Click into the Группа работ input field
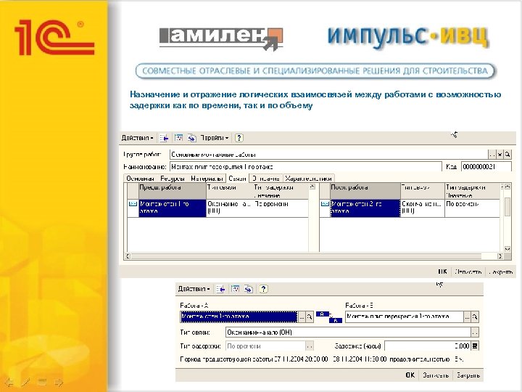Image resolution: width=522 pixels, height=392 pixels. click(328, 155)
